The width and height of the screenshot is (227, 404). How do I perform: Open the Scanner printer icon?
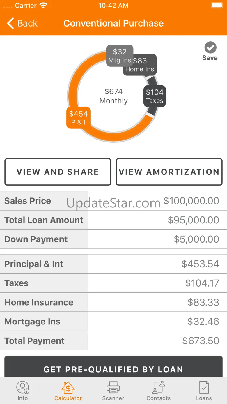[113, 387]
